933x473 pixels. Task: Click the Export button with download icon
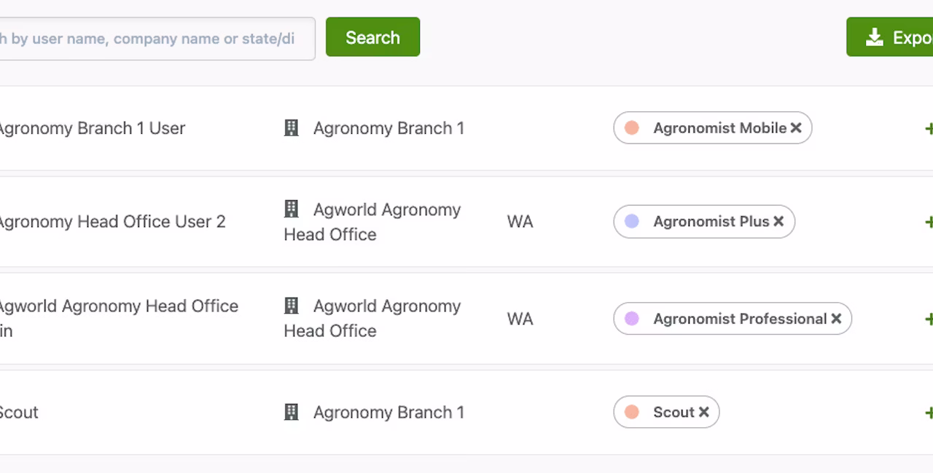click(890, 37)
